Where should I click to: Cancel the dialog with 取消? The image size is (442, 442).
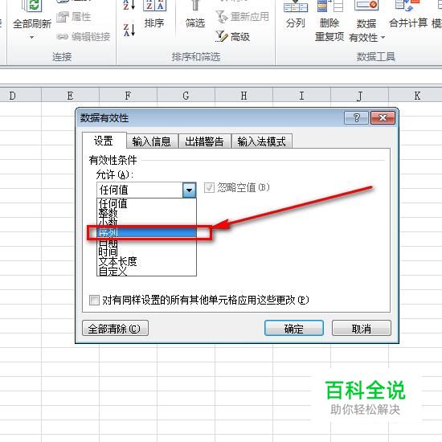362,329
